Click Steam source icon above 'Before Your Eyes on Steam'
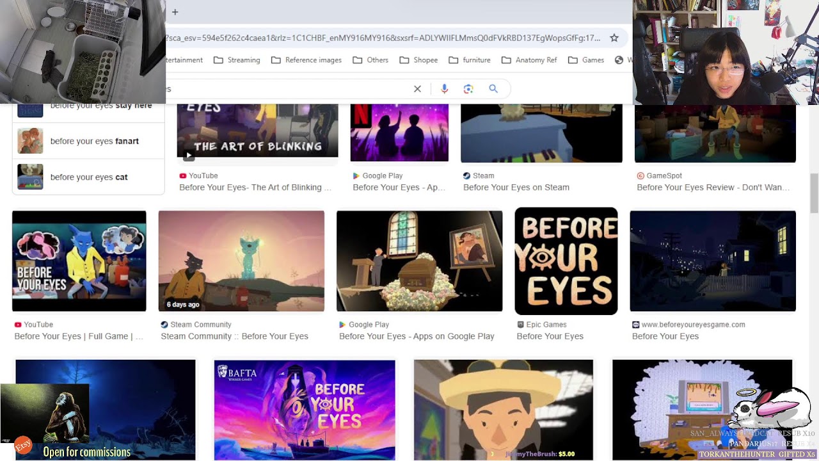The height and width of the screenshot is (461, 819). (467, 175)
